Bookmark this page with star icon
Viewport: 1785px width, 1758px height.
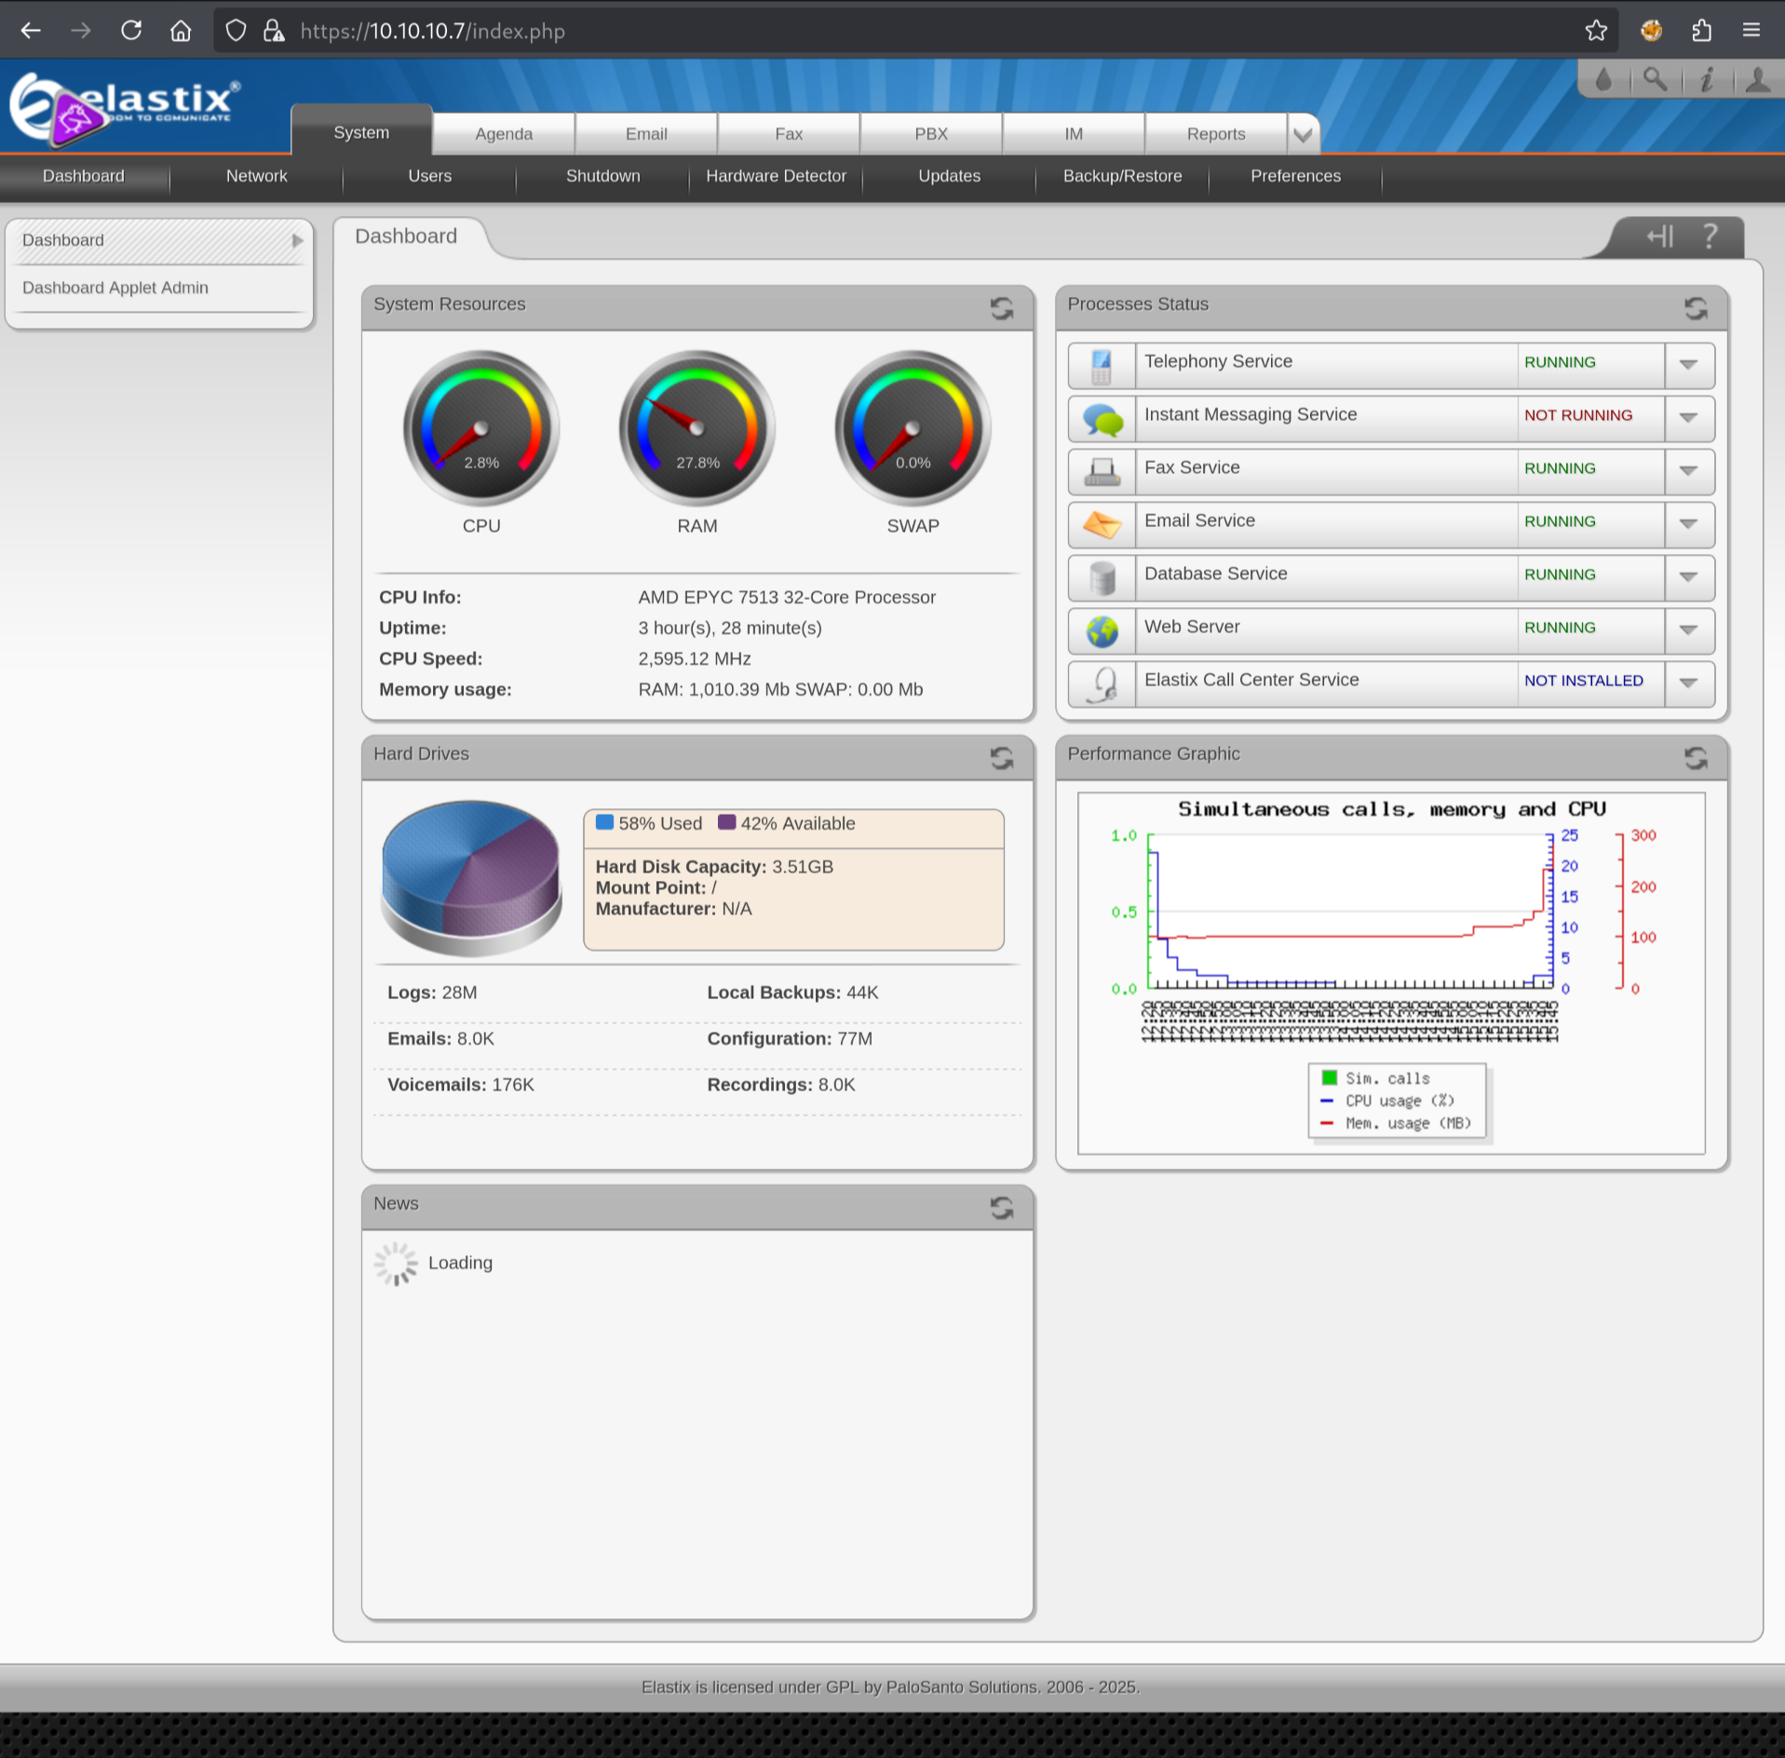pos(1596,31)
